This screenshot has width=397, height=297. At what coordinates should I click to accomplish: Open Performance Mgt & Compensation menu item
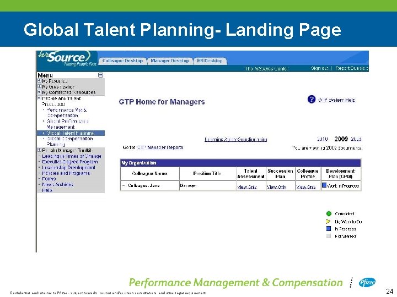(x=67, y=113)
